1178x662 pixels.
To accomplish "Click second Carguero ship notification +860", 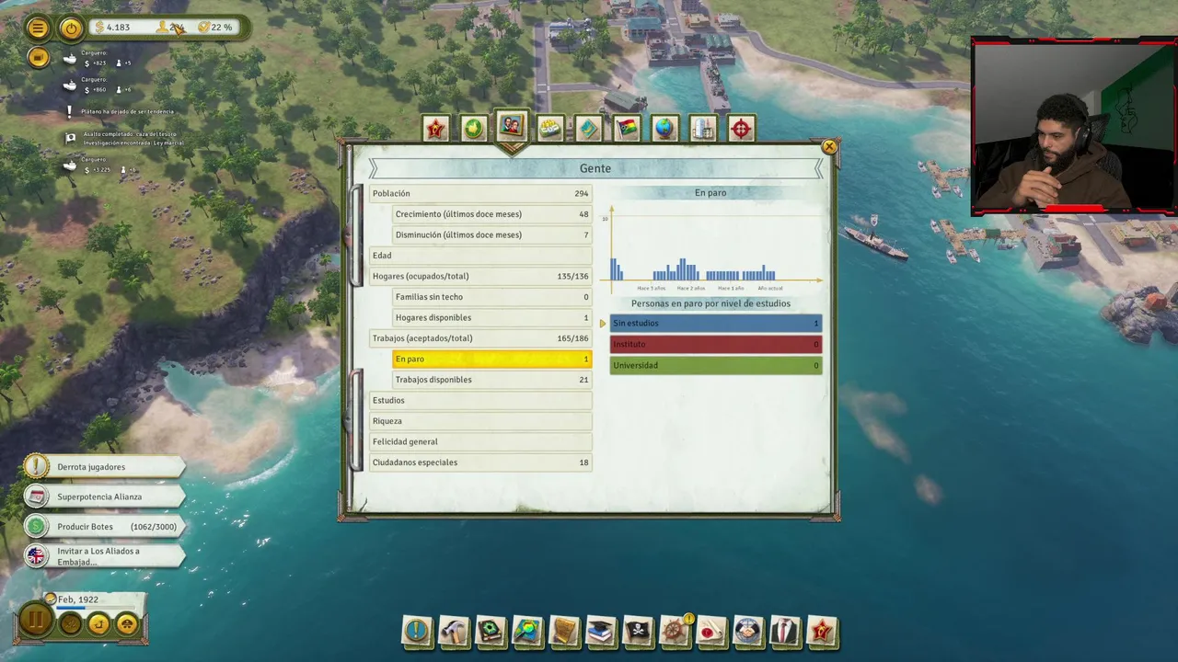I will click(x=98, y=85).
